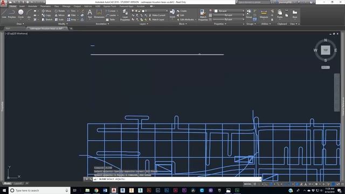Pick the Arc tool

pyautogui.click(x=29, y=14)
